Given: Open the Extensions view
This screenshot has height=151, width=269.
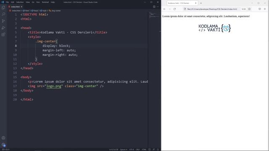Looking at the screenshot, I should tap(3, 34).
